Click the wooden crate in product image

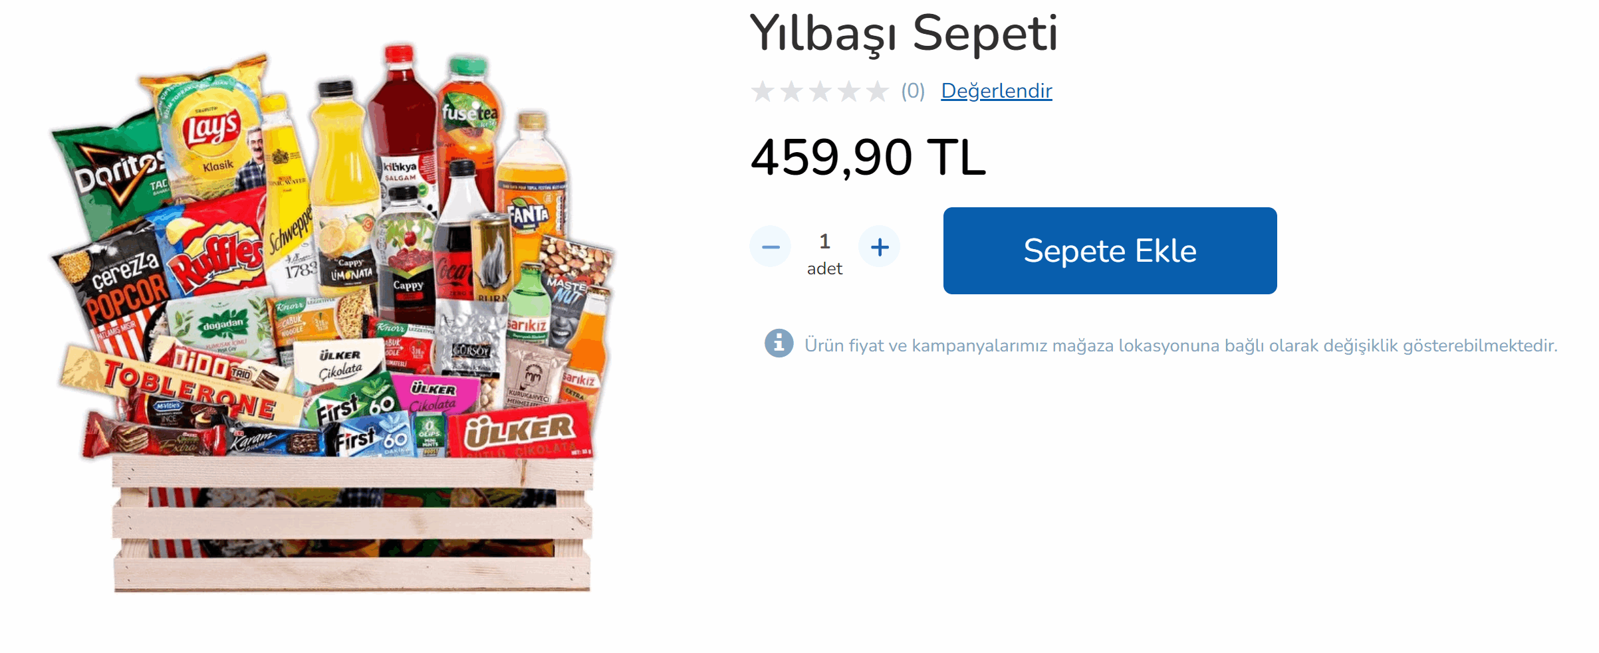point(352,523)
